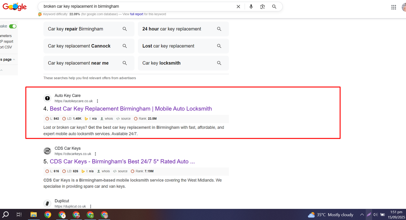Screen dimensions: 406x220
Task: Open the keyword difficulty full report
Action: tap(137, 14)
